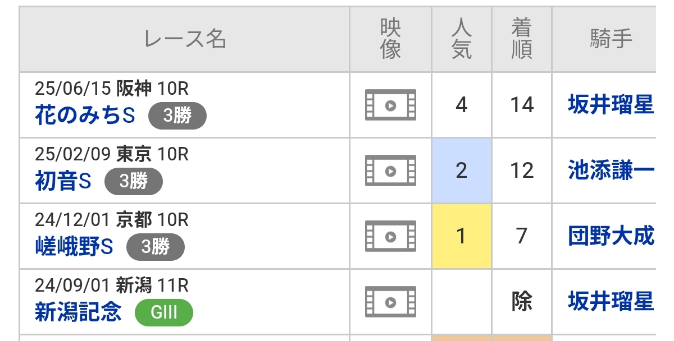Click the レース名 column header
Viewport: 674px width, 341px height.
(185, 39)
